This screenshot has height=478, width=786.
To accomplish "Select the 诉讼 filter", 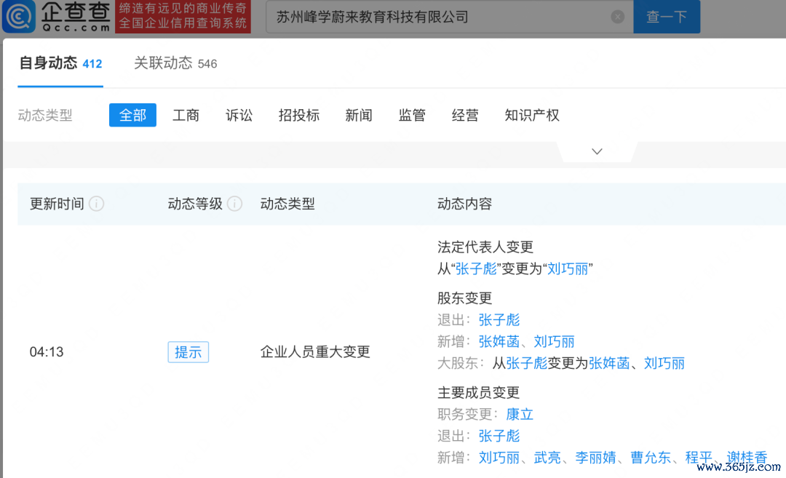I will click(239, 115).
